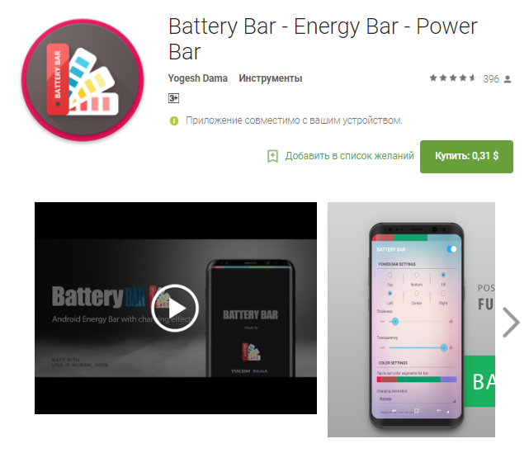Viewport: 529px width, 453px height.
Task: Click the review count 396
Action: (491, 79)
